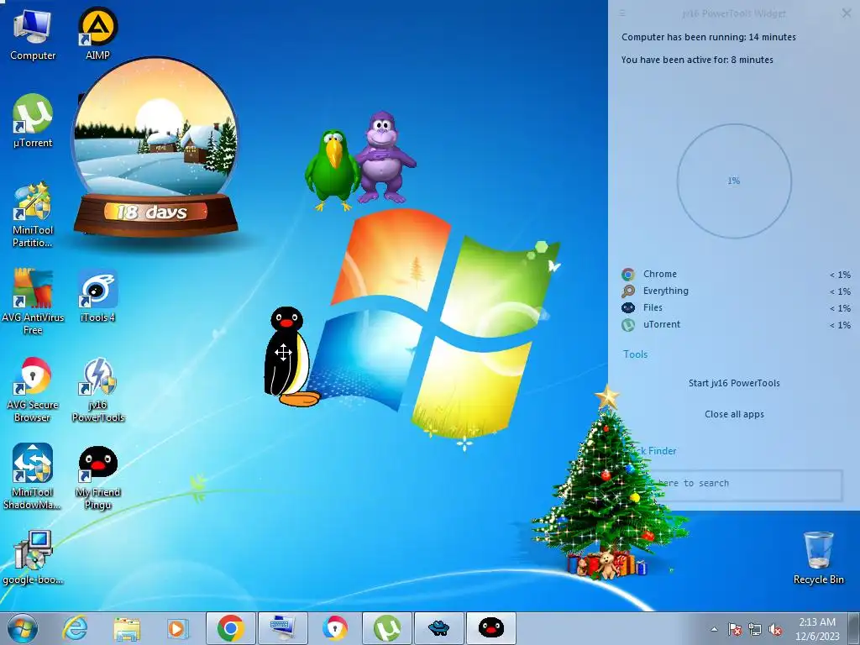Close the jv16 PowerTools Widget

point(847,13)
